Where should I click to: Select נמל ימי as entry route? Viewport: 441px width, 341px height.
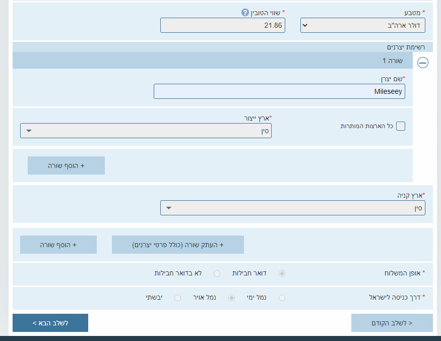coord(282,298)
